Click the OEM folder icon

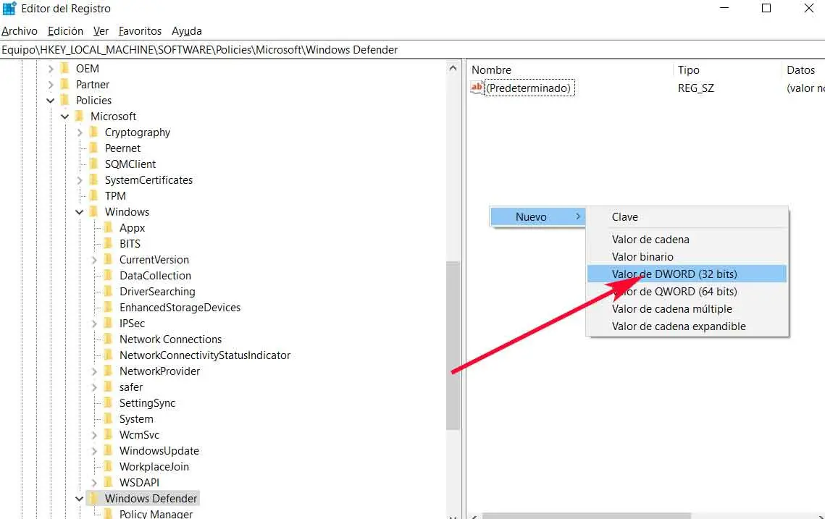tap(65, 68)
